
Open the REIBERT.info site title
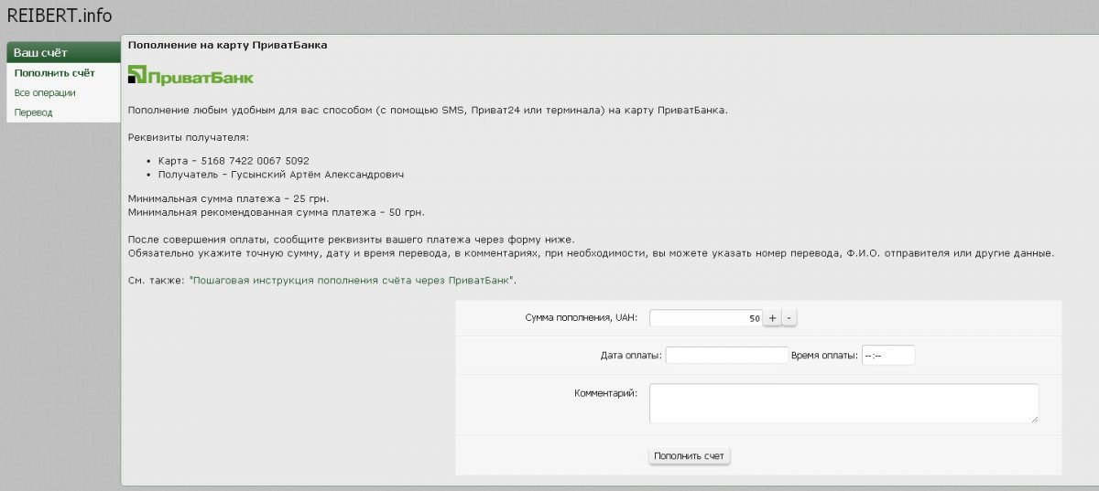60,16
